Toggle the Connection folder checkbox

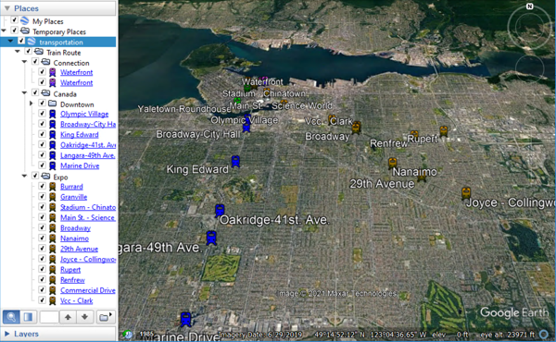tap(35, 62)
